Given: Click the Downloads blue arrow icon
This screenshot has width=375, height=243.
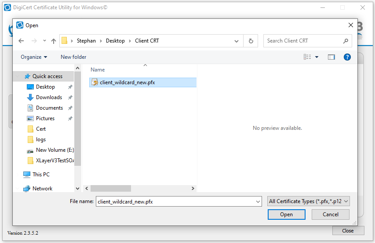Looking at the screenshot, I should tap(30, 97).
